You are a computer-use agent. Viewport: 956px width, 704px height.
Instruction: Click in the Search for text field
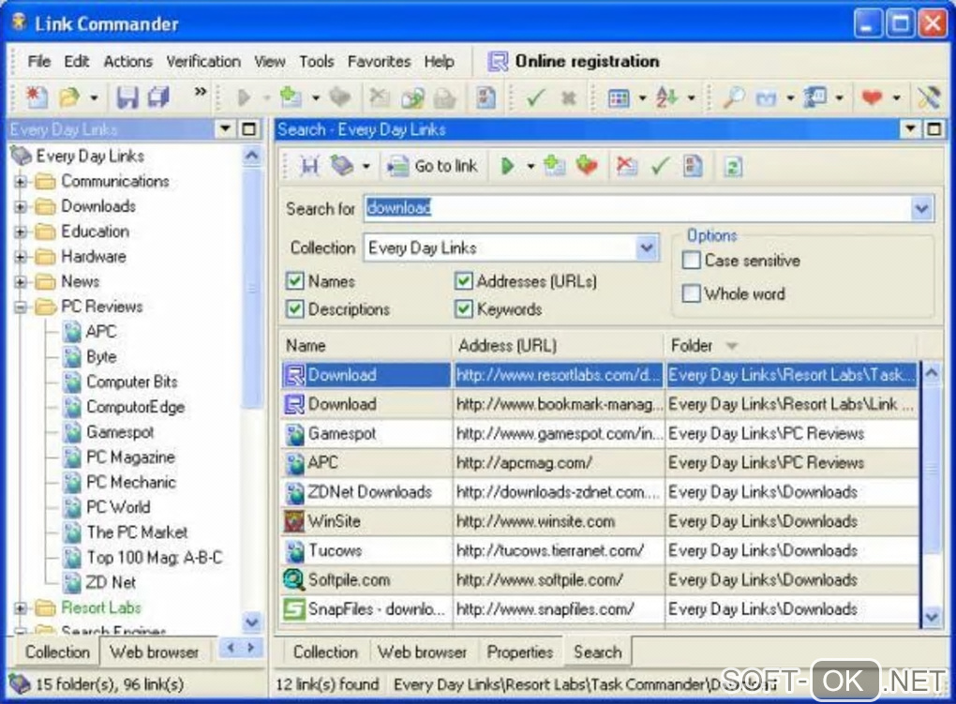637,209
